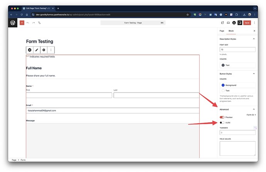Click the gear icon in block toolbar
Image resolution: width=266 pixels, height=172 pixels.
(44, 50)
